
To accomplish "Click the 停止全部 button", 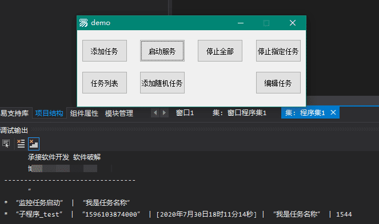I will click(220, 51).
